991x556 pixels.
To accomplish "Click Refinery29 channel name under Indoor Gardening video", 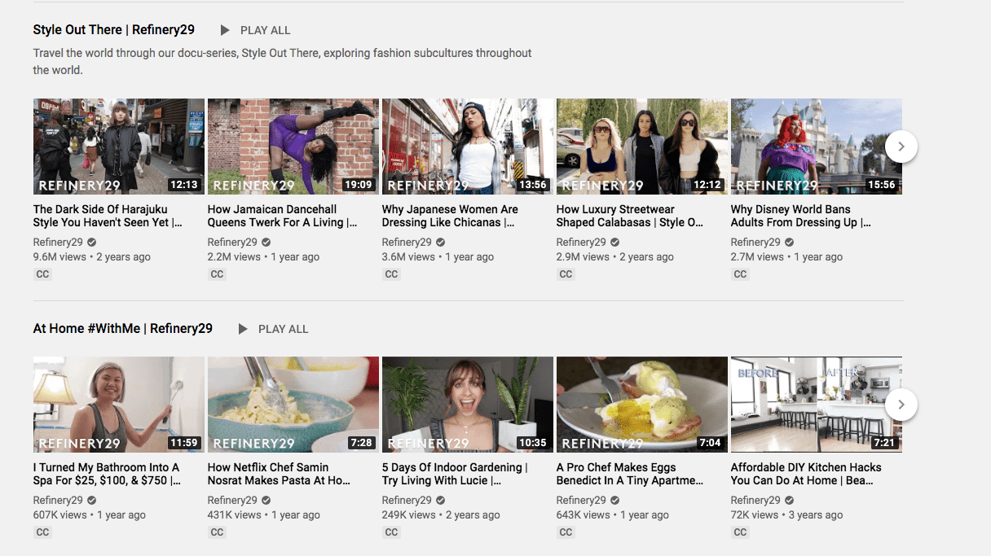I will pos(407,500).
